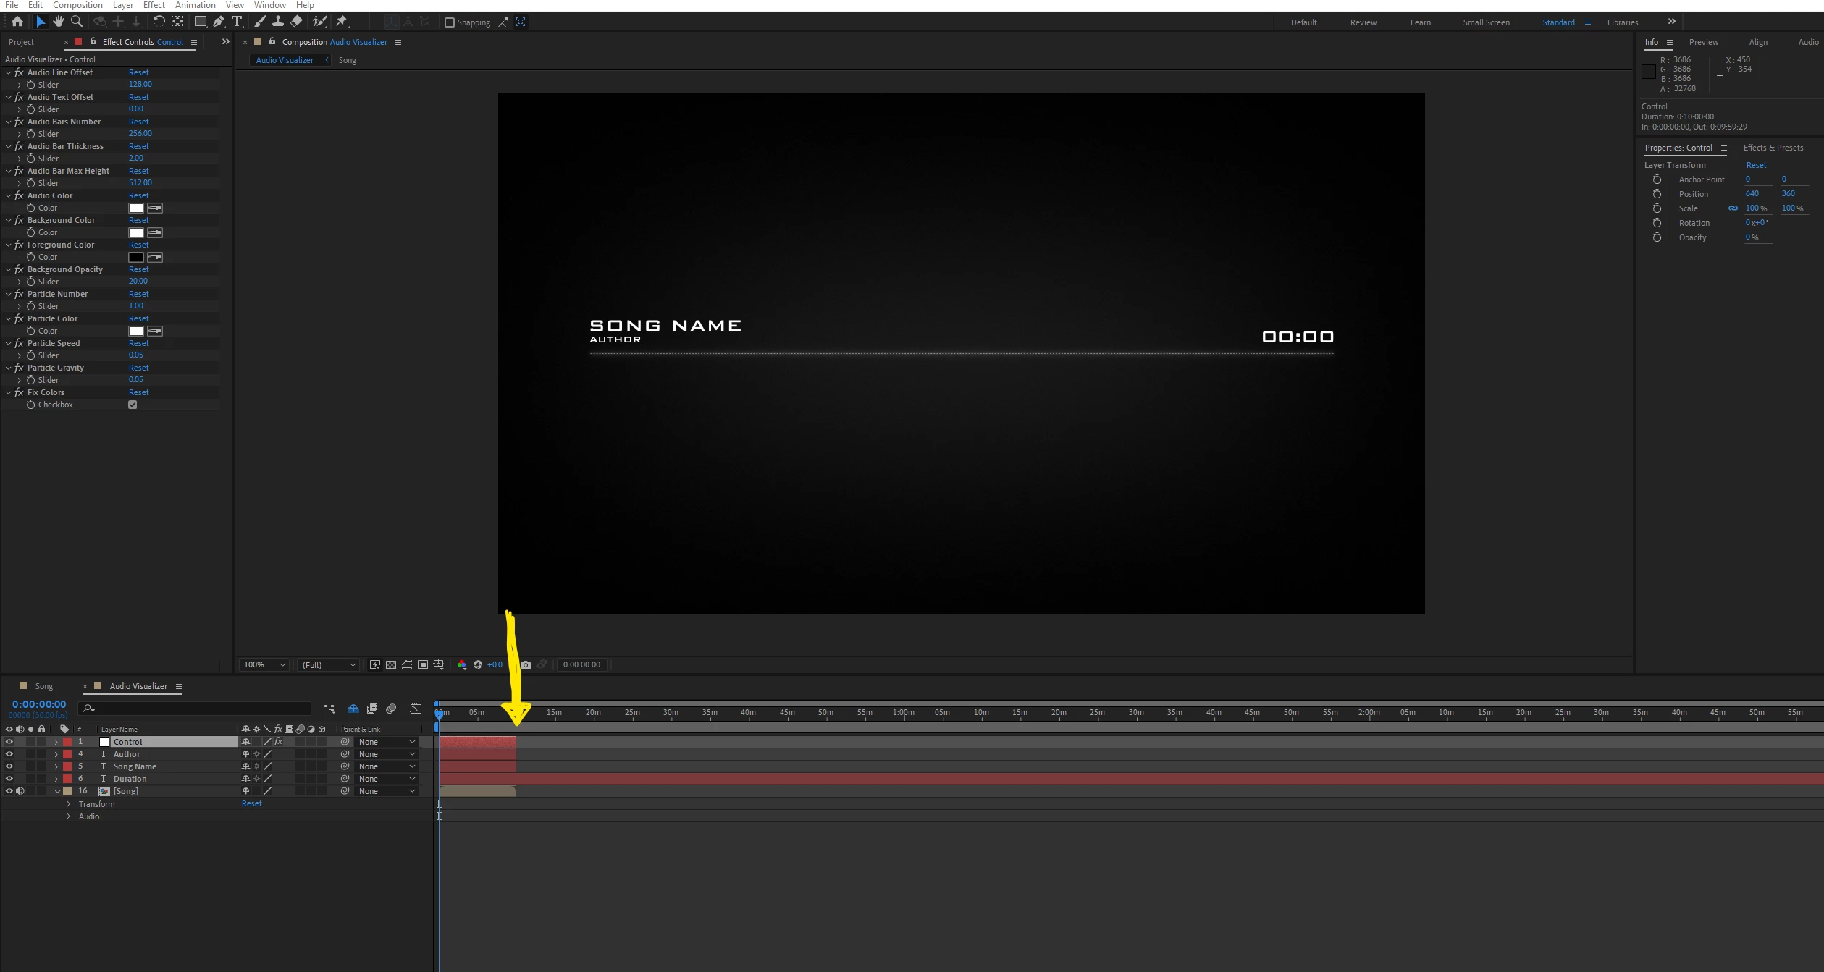The width and height of the screenshot is (1824, 972).
Task: Reset the Audio Bars Number effect
Action: (x=138, y=122)
